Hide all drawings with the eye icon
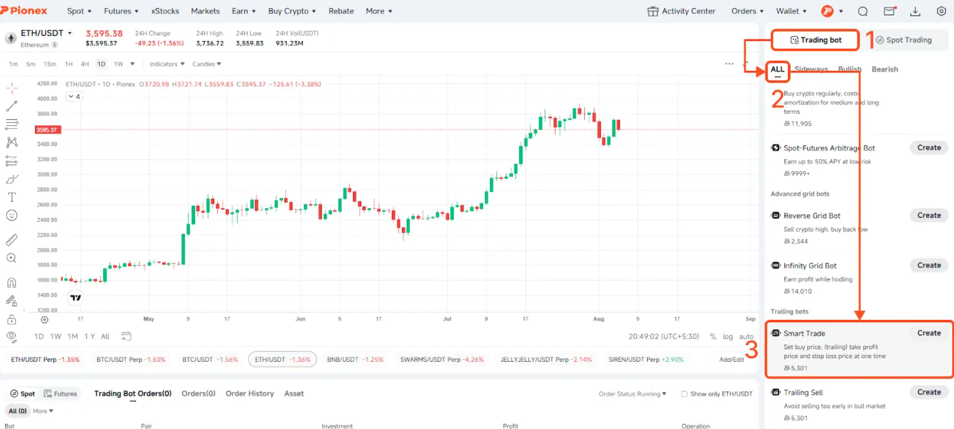 point(11,336)
